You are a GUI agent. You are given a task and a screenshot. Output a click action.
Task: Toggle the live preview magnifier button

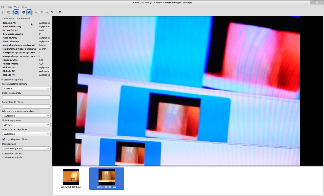click(x=29, y=12)
